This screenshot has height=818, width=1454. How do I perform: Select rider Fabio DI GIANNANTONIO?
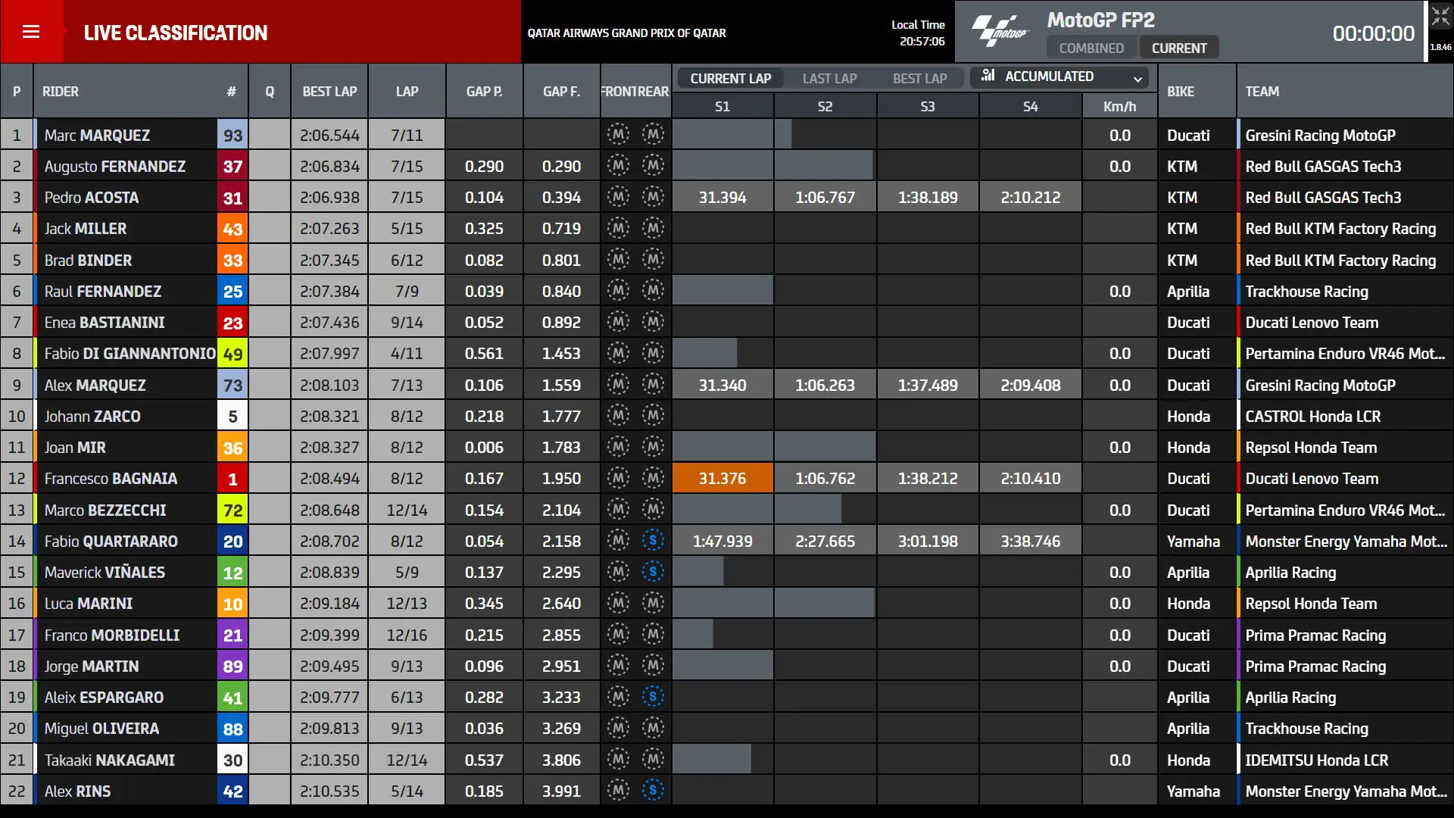(130, 353)
